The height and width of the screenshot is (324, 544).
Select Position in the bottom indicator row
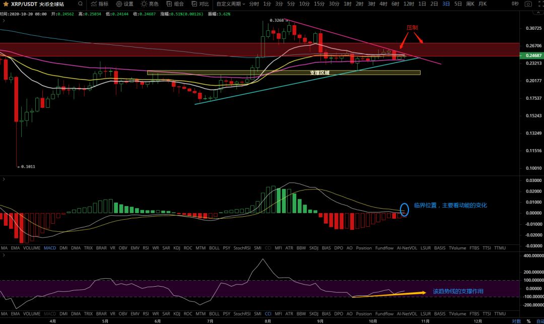(x=364, y=313)
